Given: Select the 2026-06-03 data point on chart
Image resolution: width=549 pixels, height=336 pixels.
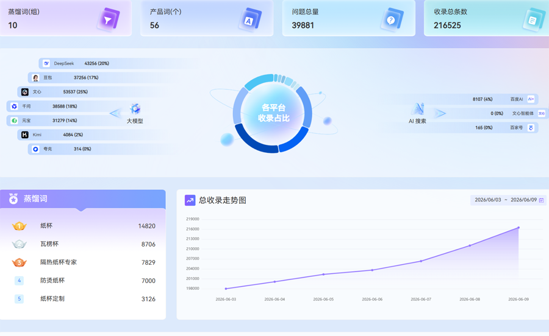Looking at the screenshot, I should 226,289.
